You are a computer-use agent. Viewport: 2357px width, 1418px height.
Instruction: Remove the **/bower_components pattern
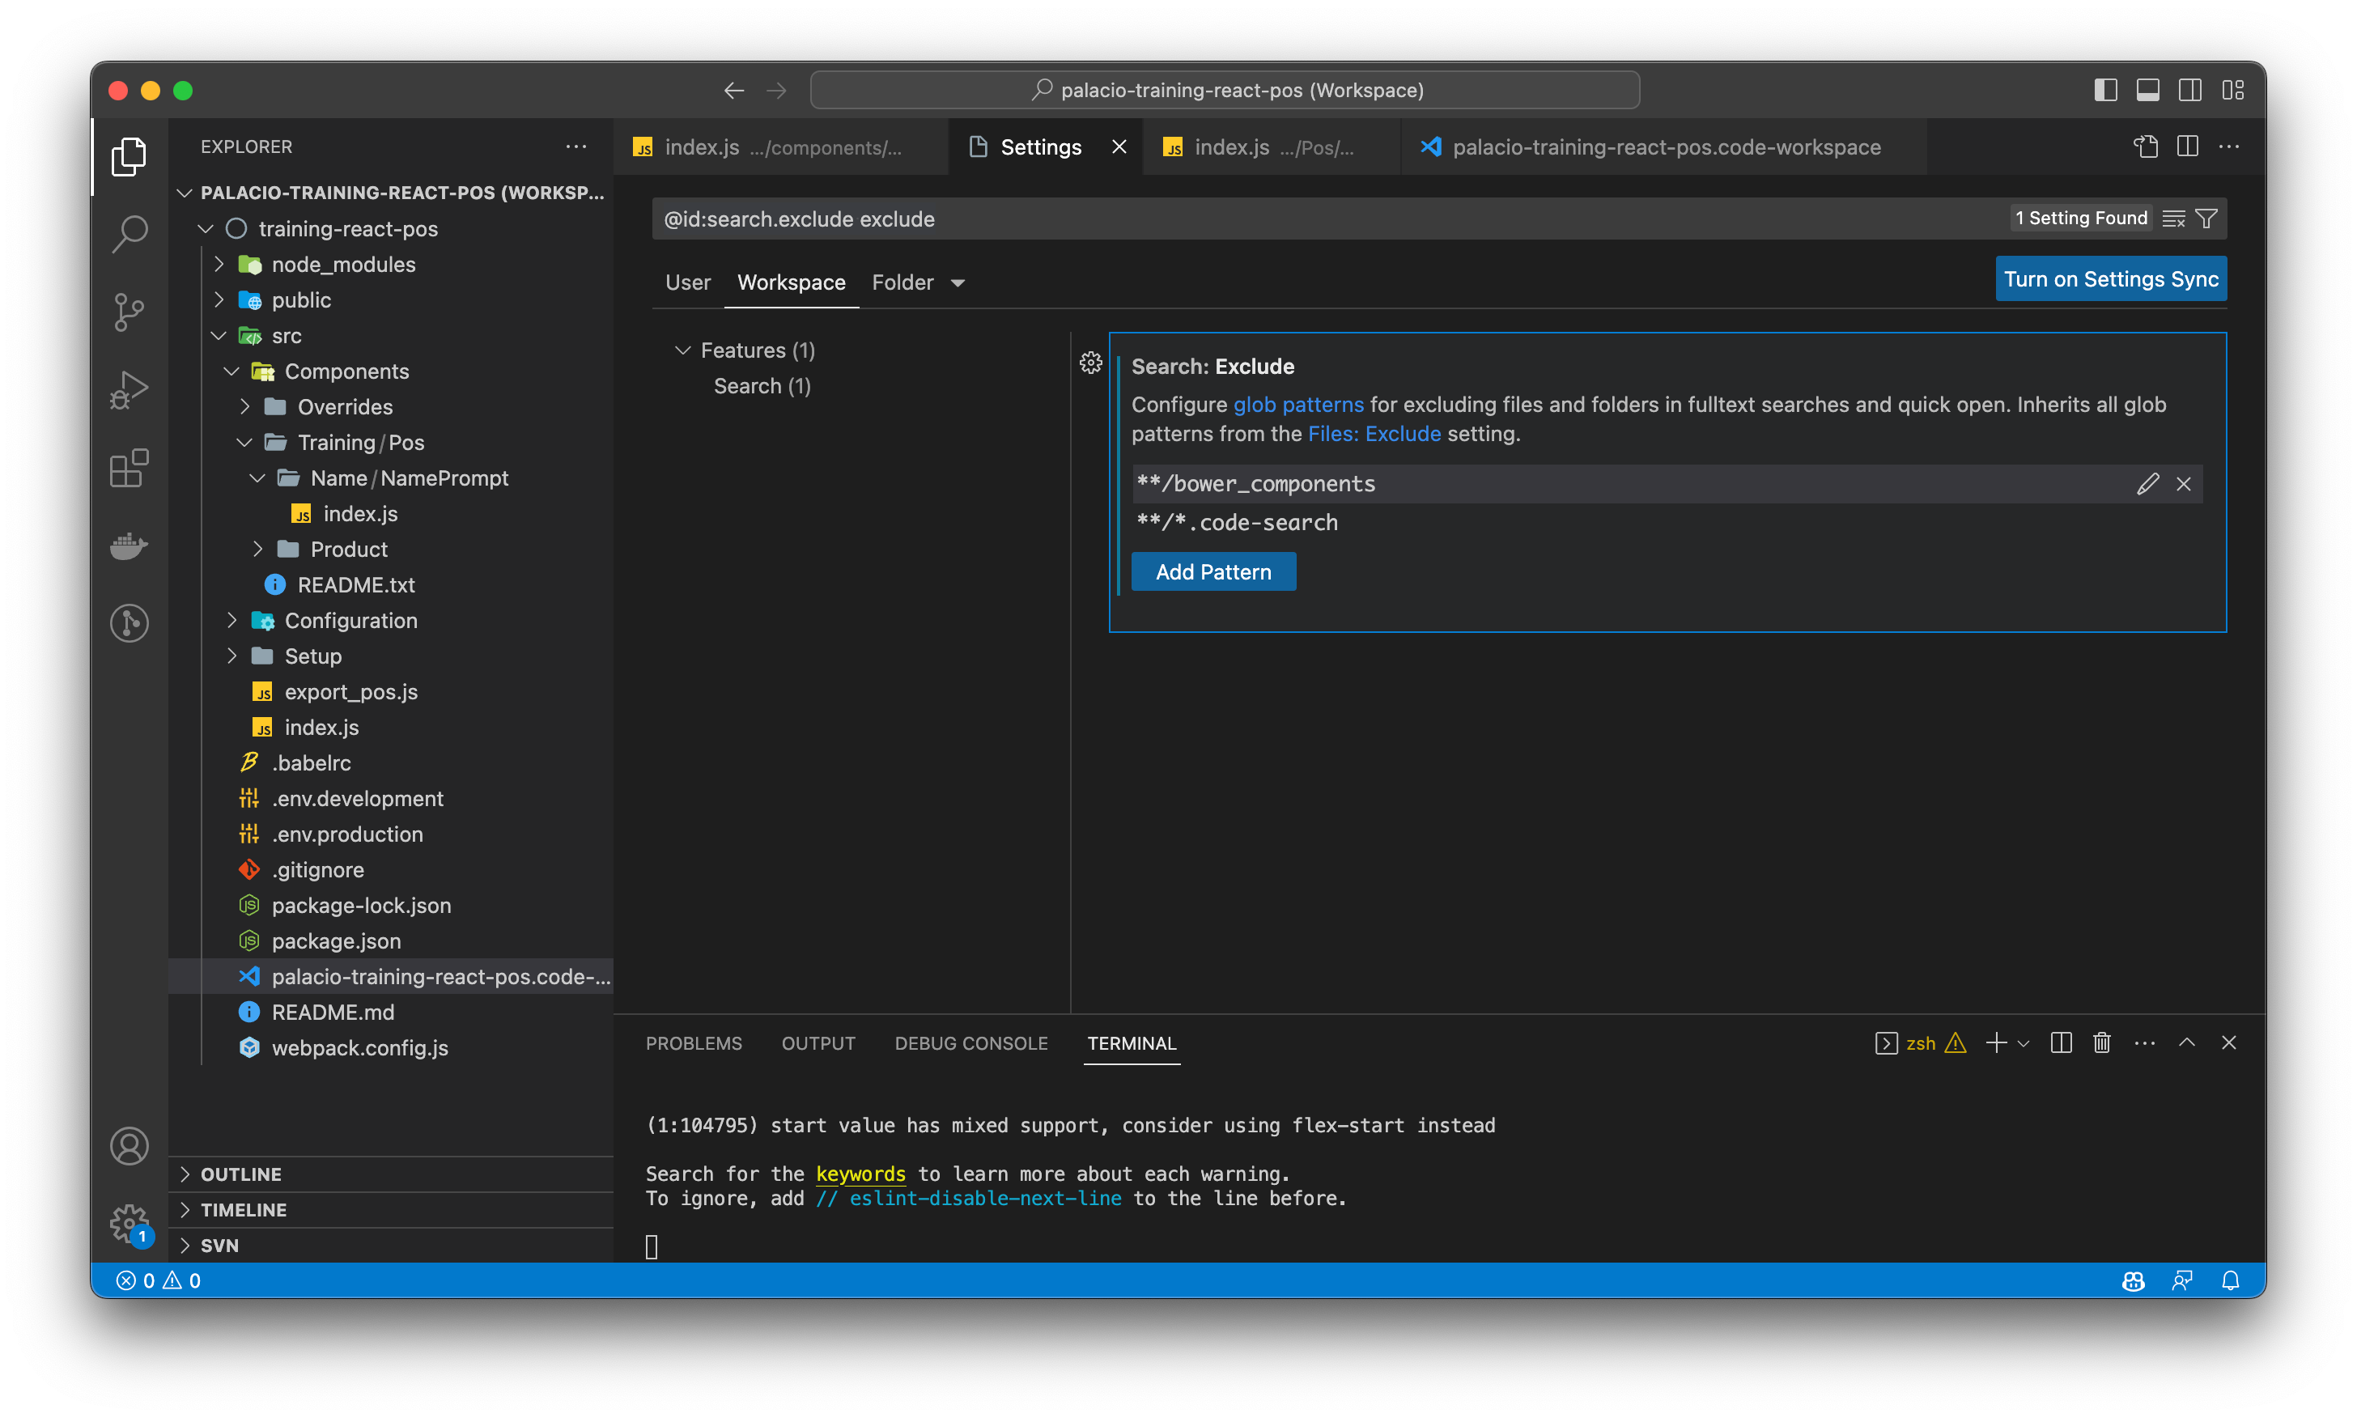click(2184, 483)
